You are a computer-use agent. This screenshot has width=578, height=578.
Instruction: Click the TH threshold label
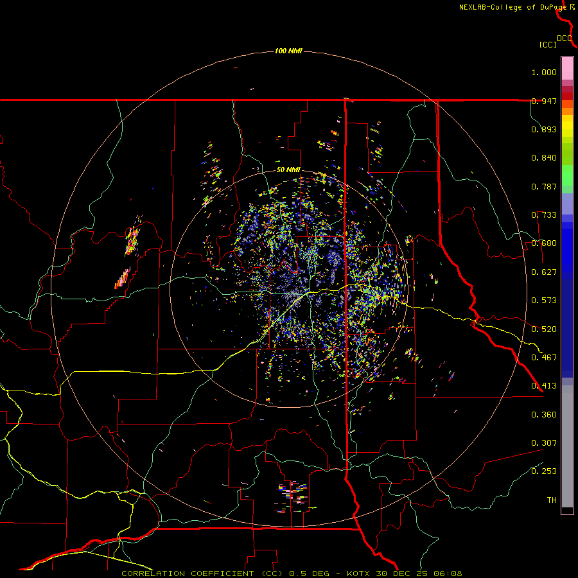(552, 500)
